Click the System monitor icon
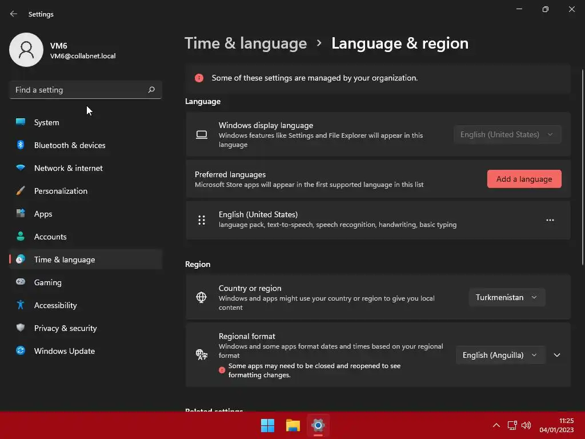This screenshot has width=585, height=439. point(21,122)
